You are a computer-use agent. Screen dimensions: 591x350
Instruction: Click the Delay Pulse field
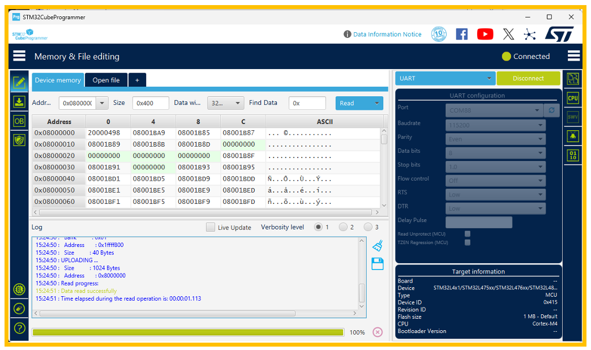[x=479, y=222]
